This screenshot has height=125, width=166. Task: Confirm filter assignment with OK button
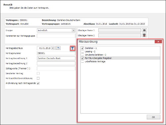[x=153, y=117]
